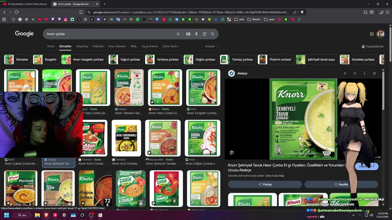Show previous image in preview panel
392x220 pixels.
pyautogui.click(x=345, y=73)
